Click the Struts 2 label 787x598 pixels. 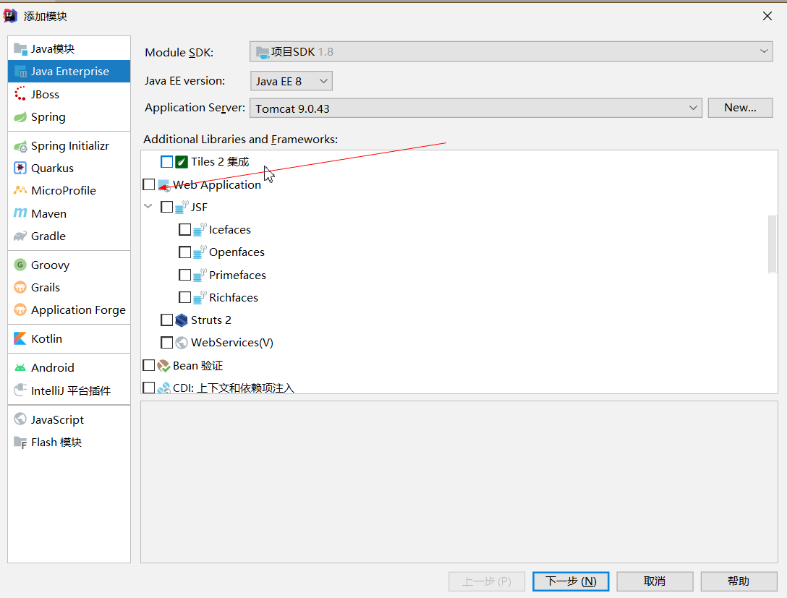[210, 320]
